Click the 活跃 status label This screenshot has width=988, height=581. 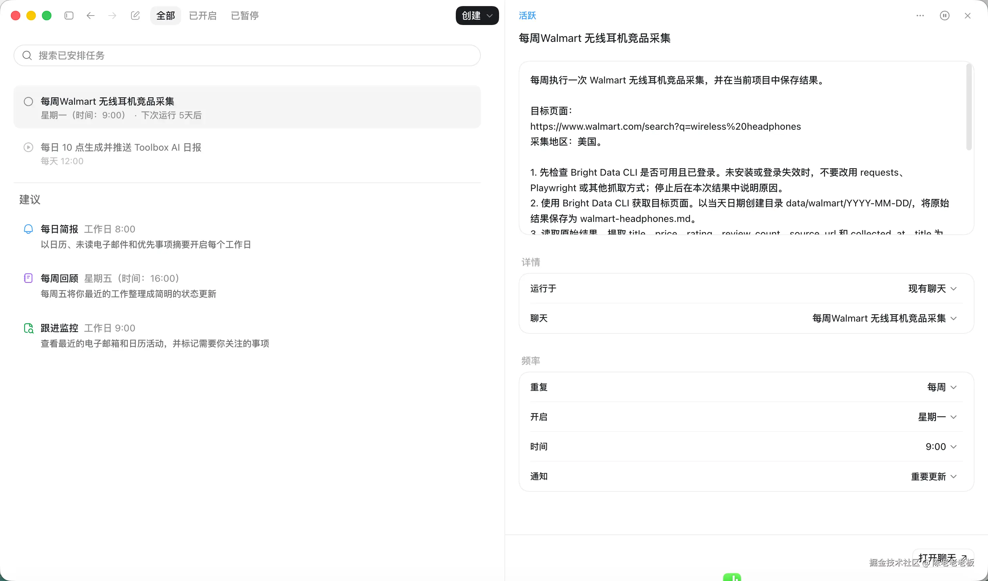coord(527,16)
